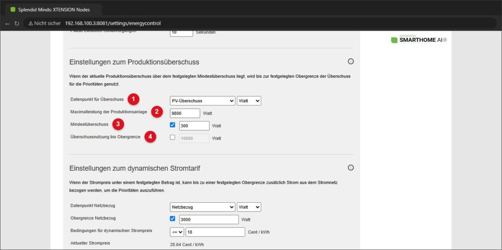This screenshot has width=502, height=250.
Task: Click the browser back arrow
Action: (8, 23)
